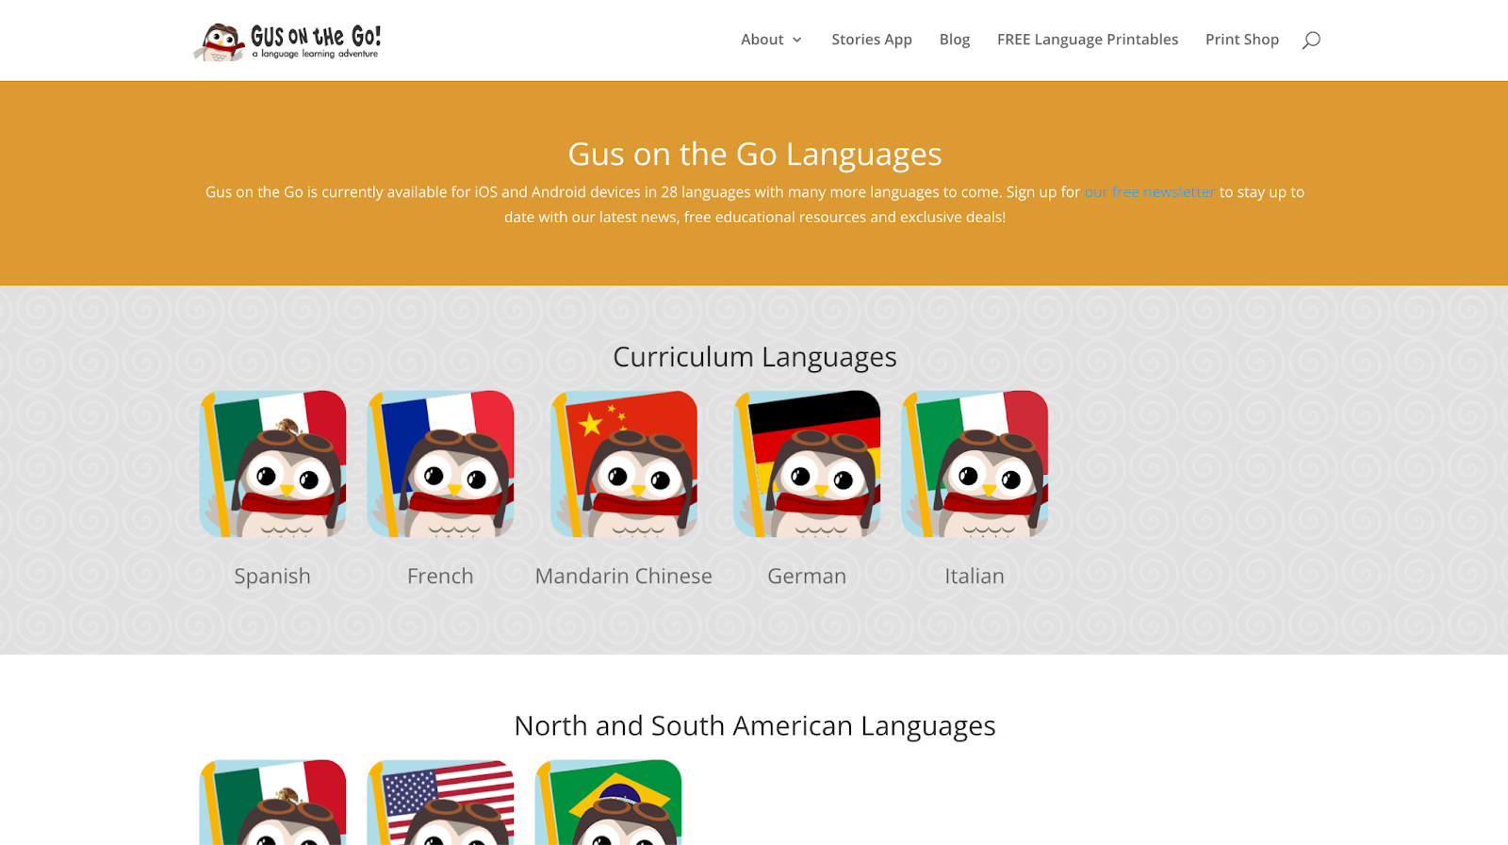Open FREE Language Printables

tap(1088, 40)
